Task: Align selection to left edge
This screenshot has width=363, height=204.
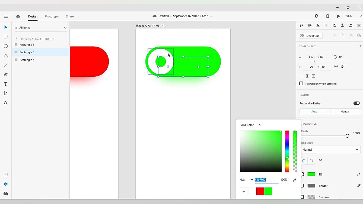Action: [335, 25]
